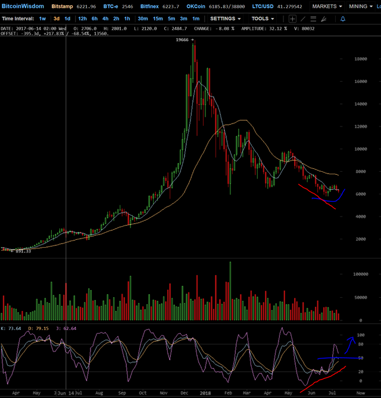Click the 2018 time axis label
The height and width of the screenshot is (398, 381).
[x=205, y=393]
